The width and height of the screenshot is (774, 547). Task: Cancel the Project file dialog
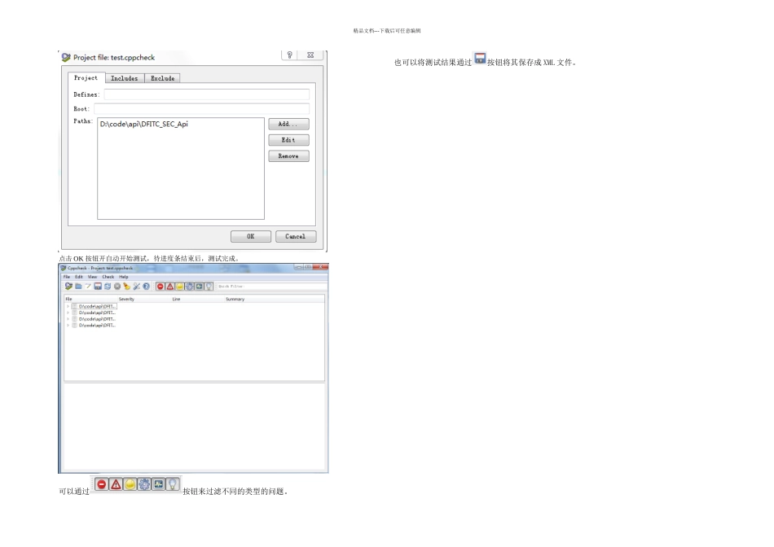click(296, 236)
